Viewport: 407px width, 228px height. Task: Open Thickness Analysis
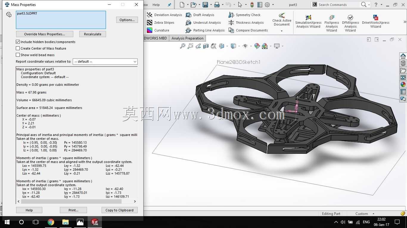246,23
